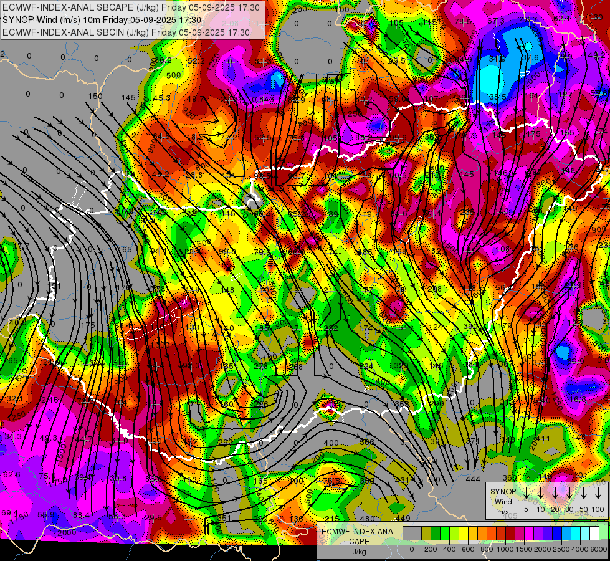This screenshot has width=610, height=561.
Task: Click the 100 speed label under wind legend arrows
Action: pos(598,509)
